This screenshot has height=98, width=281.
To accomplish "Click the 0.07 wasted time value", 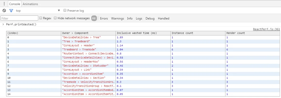I will (x=120, y=90).
